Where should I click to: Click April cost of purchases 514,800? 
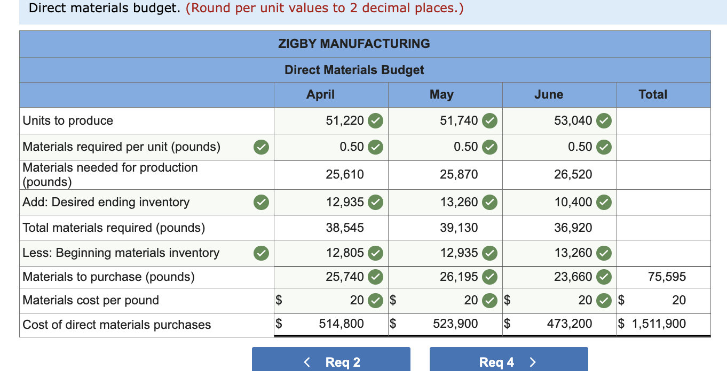pos(342,324)
